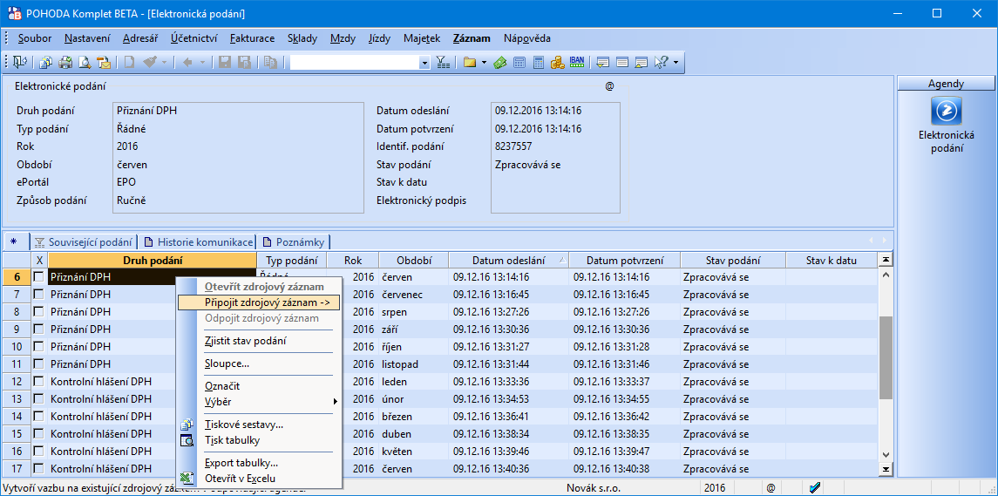Viewport: 998px width, 496px height.
Task: Choose Sloupce... from context menu
Action: click(259, 364)
